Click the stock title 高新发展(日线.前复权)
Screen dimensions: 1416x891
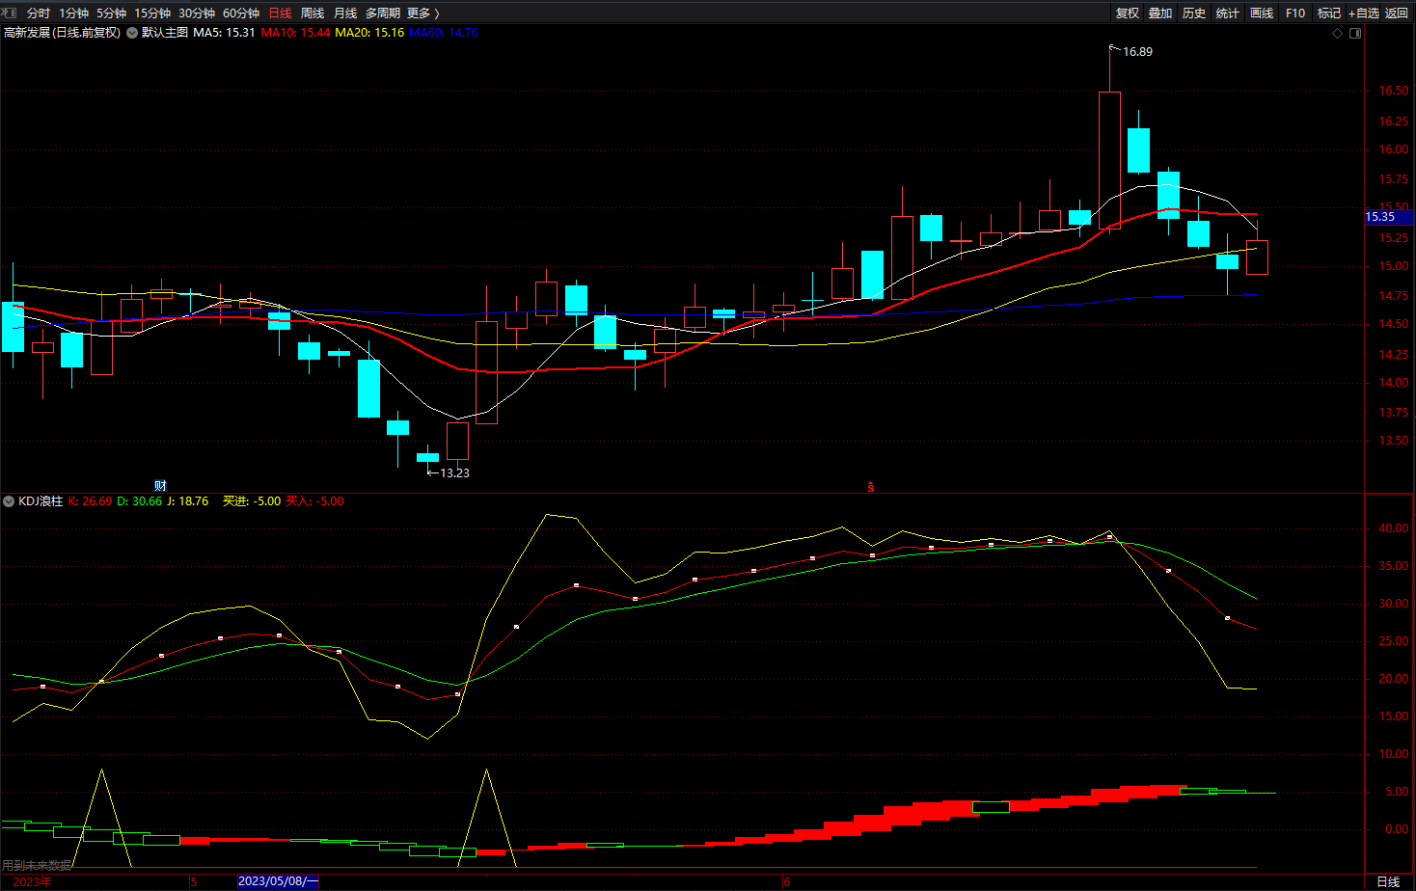click(x=63, y=33)
